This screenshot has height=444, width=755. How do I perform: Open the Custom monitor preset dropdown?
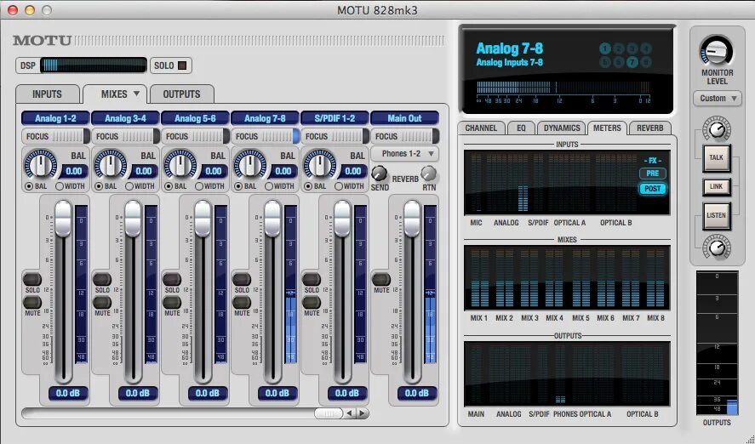pyautogui.click(x=717, y=98)
